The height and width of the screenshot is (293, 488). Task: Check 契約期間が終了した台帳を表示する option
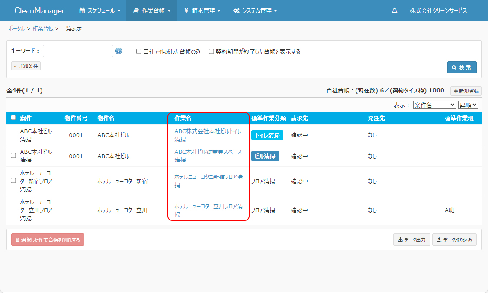212,51
